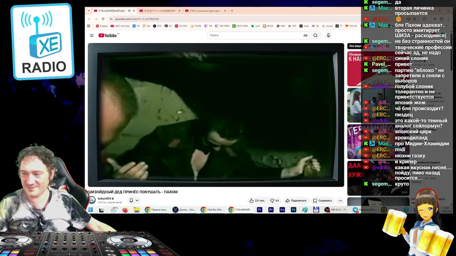Start voice search with microphone icon
Screen dimensions: 456x256
coord(328,35)
